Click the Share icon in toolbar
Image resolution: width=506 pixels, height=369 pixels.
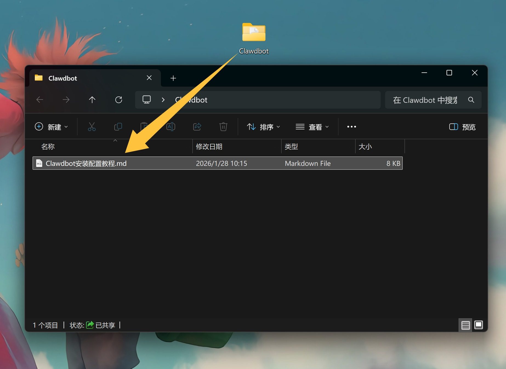click(x=197, y=127)
